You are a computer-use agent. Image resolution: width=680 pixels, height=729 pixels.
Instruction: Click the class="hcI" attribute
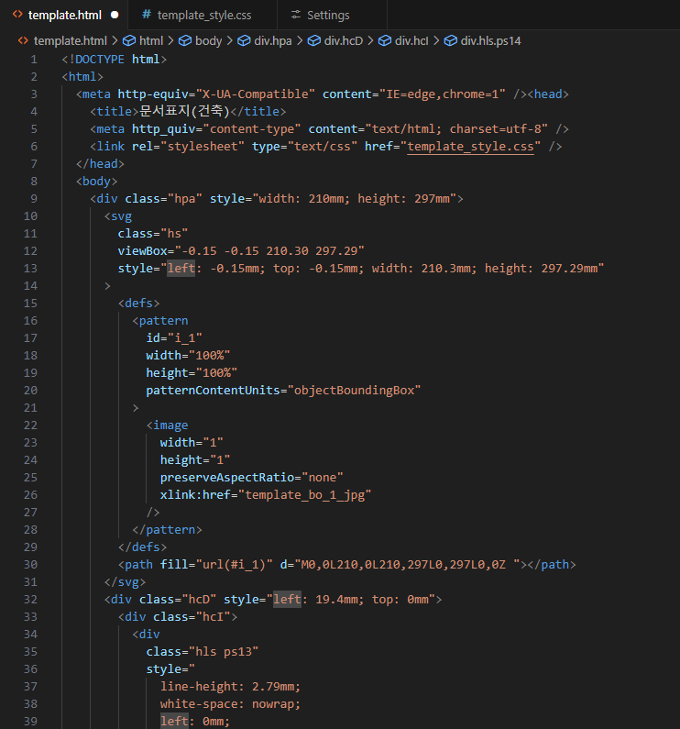192,617
